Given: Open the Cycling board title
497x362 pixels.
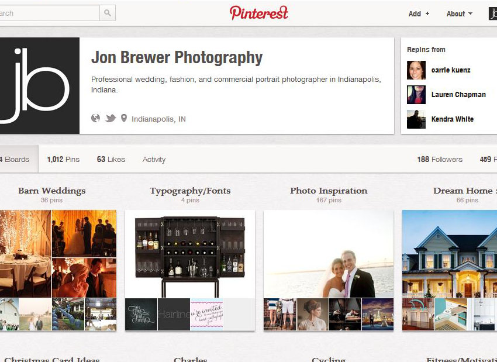Looking at the screenshot, I should point(329,359).
